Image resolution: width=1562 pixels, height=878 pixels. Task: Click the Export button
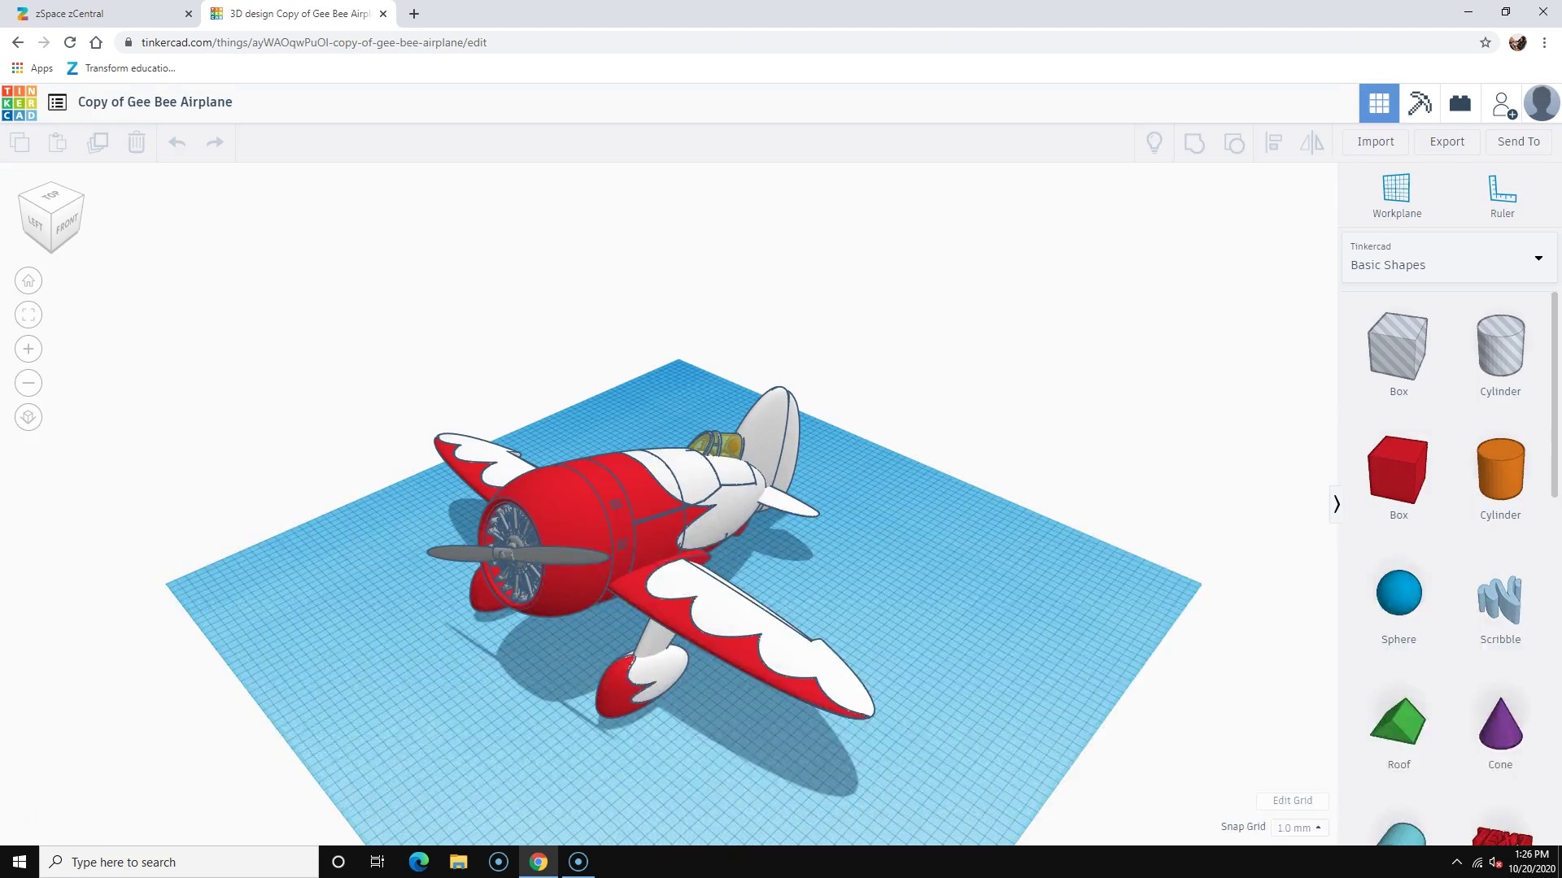(1446, 141)
